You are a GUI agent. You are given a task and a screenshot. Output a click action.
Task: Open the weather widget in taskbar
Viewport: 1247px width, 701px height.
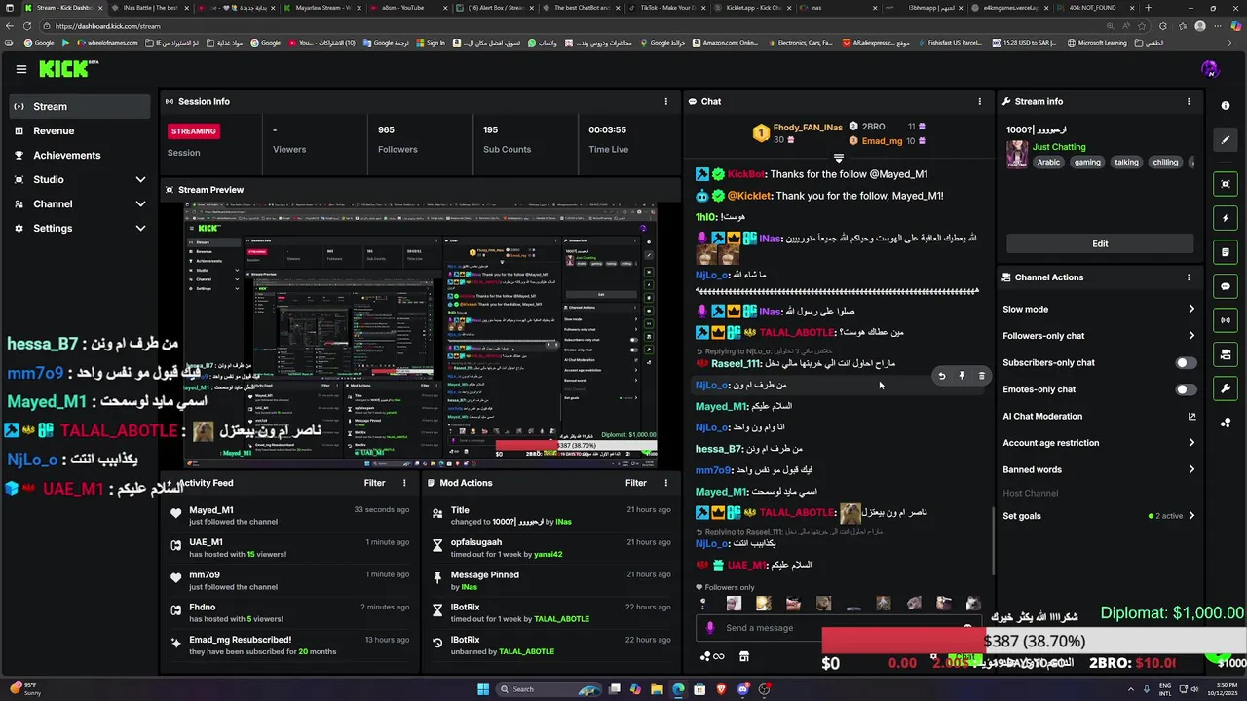pyautogui.click(x=27, y=689)
